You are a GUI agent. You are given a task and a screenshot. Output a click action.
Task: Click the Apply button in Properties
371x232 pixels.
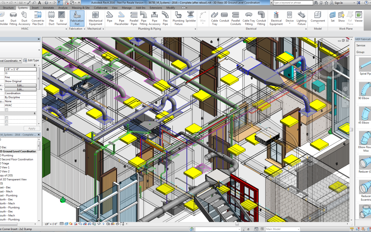click(x=32, y=128)
